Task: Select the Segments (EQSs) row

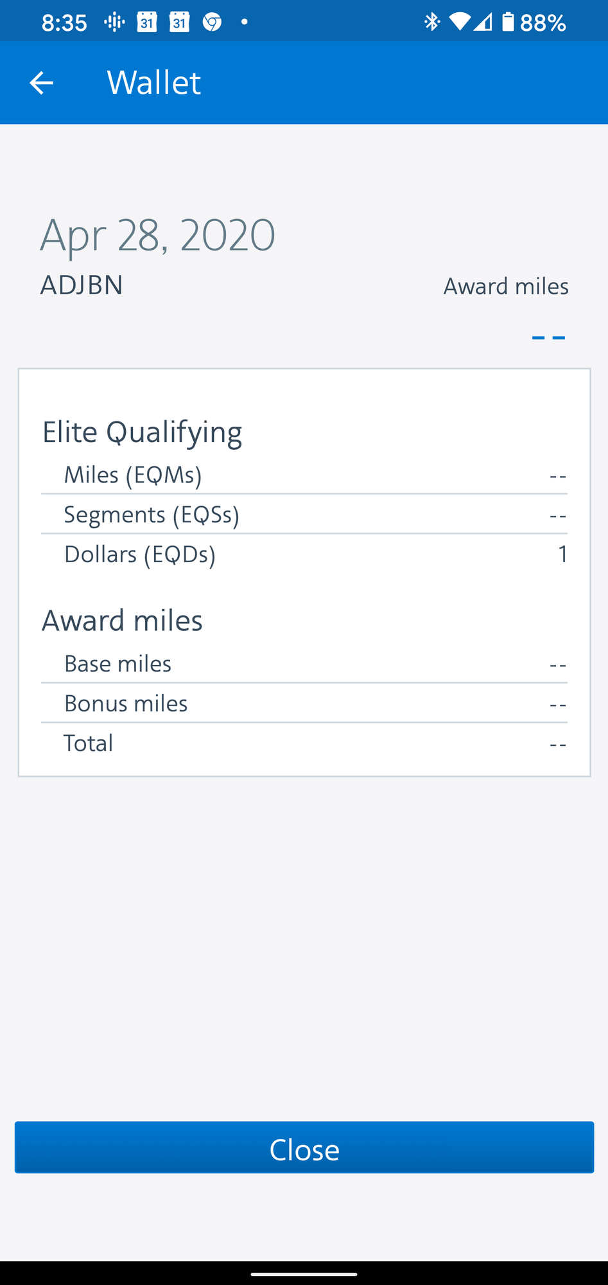Action: 304,515
